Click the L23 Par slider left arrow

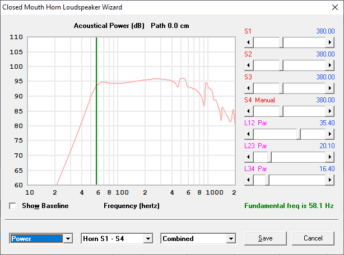(x=249, y=157)
